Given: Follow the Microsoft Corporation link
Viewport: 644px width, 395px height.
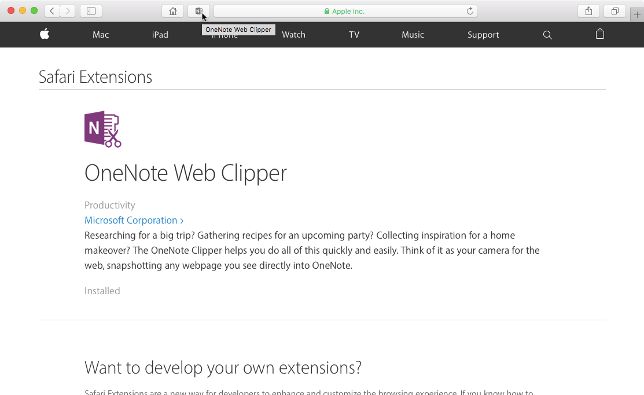Looking at the screenshot, I should tap(134, 220).
